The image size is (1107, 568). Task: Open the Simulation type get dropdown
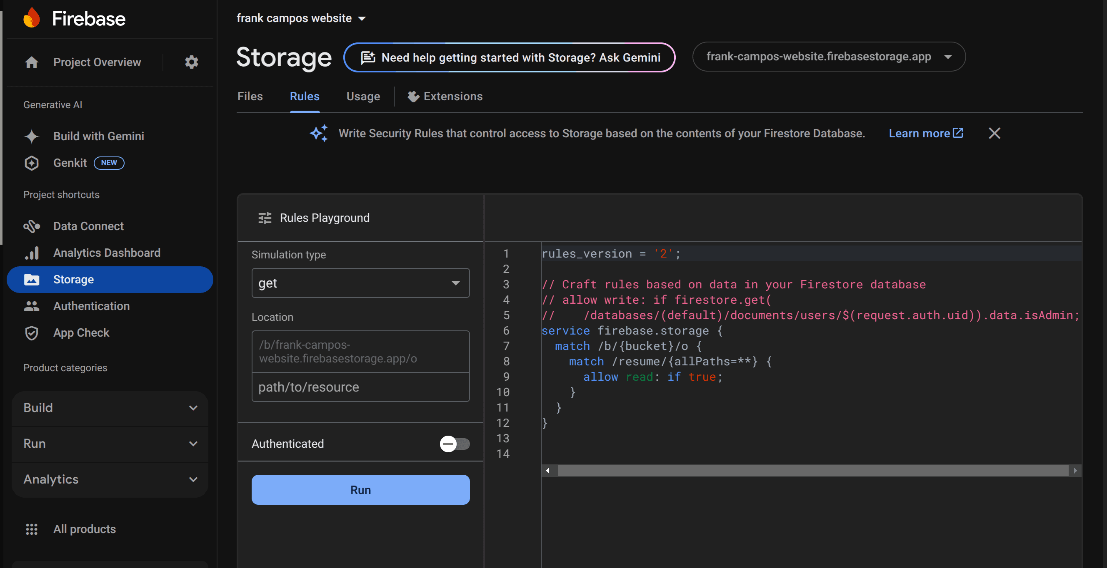(x=360, y=283)
